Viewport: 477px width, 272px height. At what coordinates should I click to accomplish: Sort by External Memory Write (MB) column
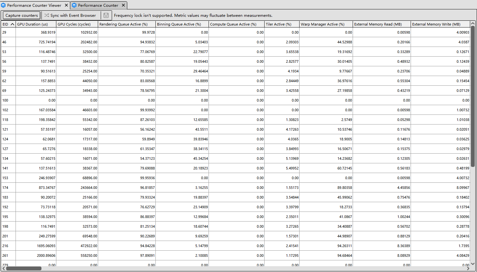click(x=440, y=24)
